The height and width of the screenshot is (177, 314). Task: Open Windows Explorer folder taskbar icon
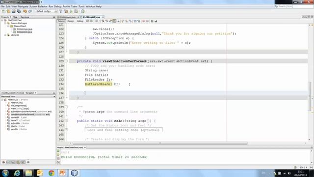tap(28, 173)
